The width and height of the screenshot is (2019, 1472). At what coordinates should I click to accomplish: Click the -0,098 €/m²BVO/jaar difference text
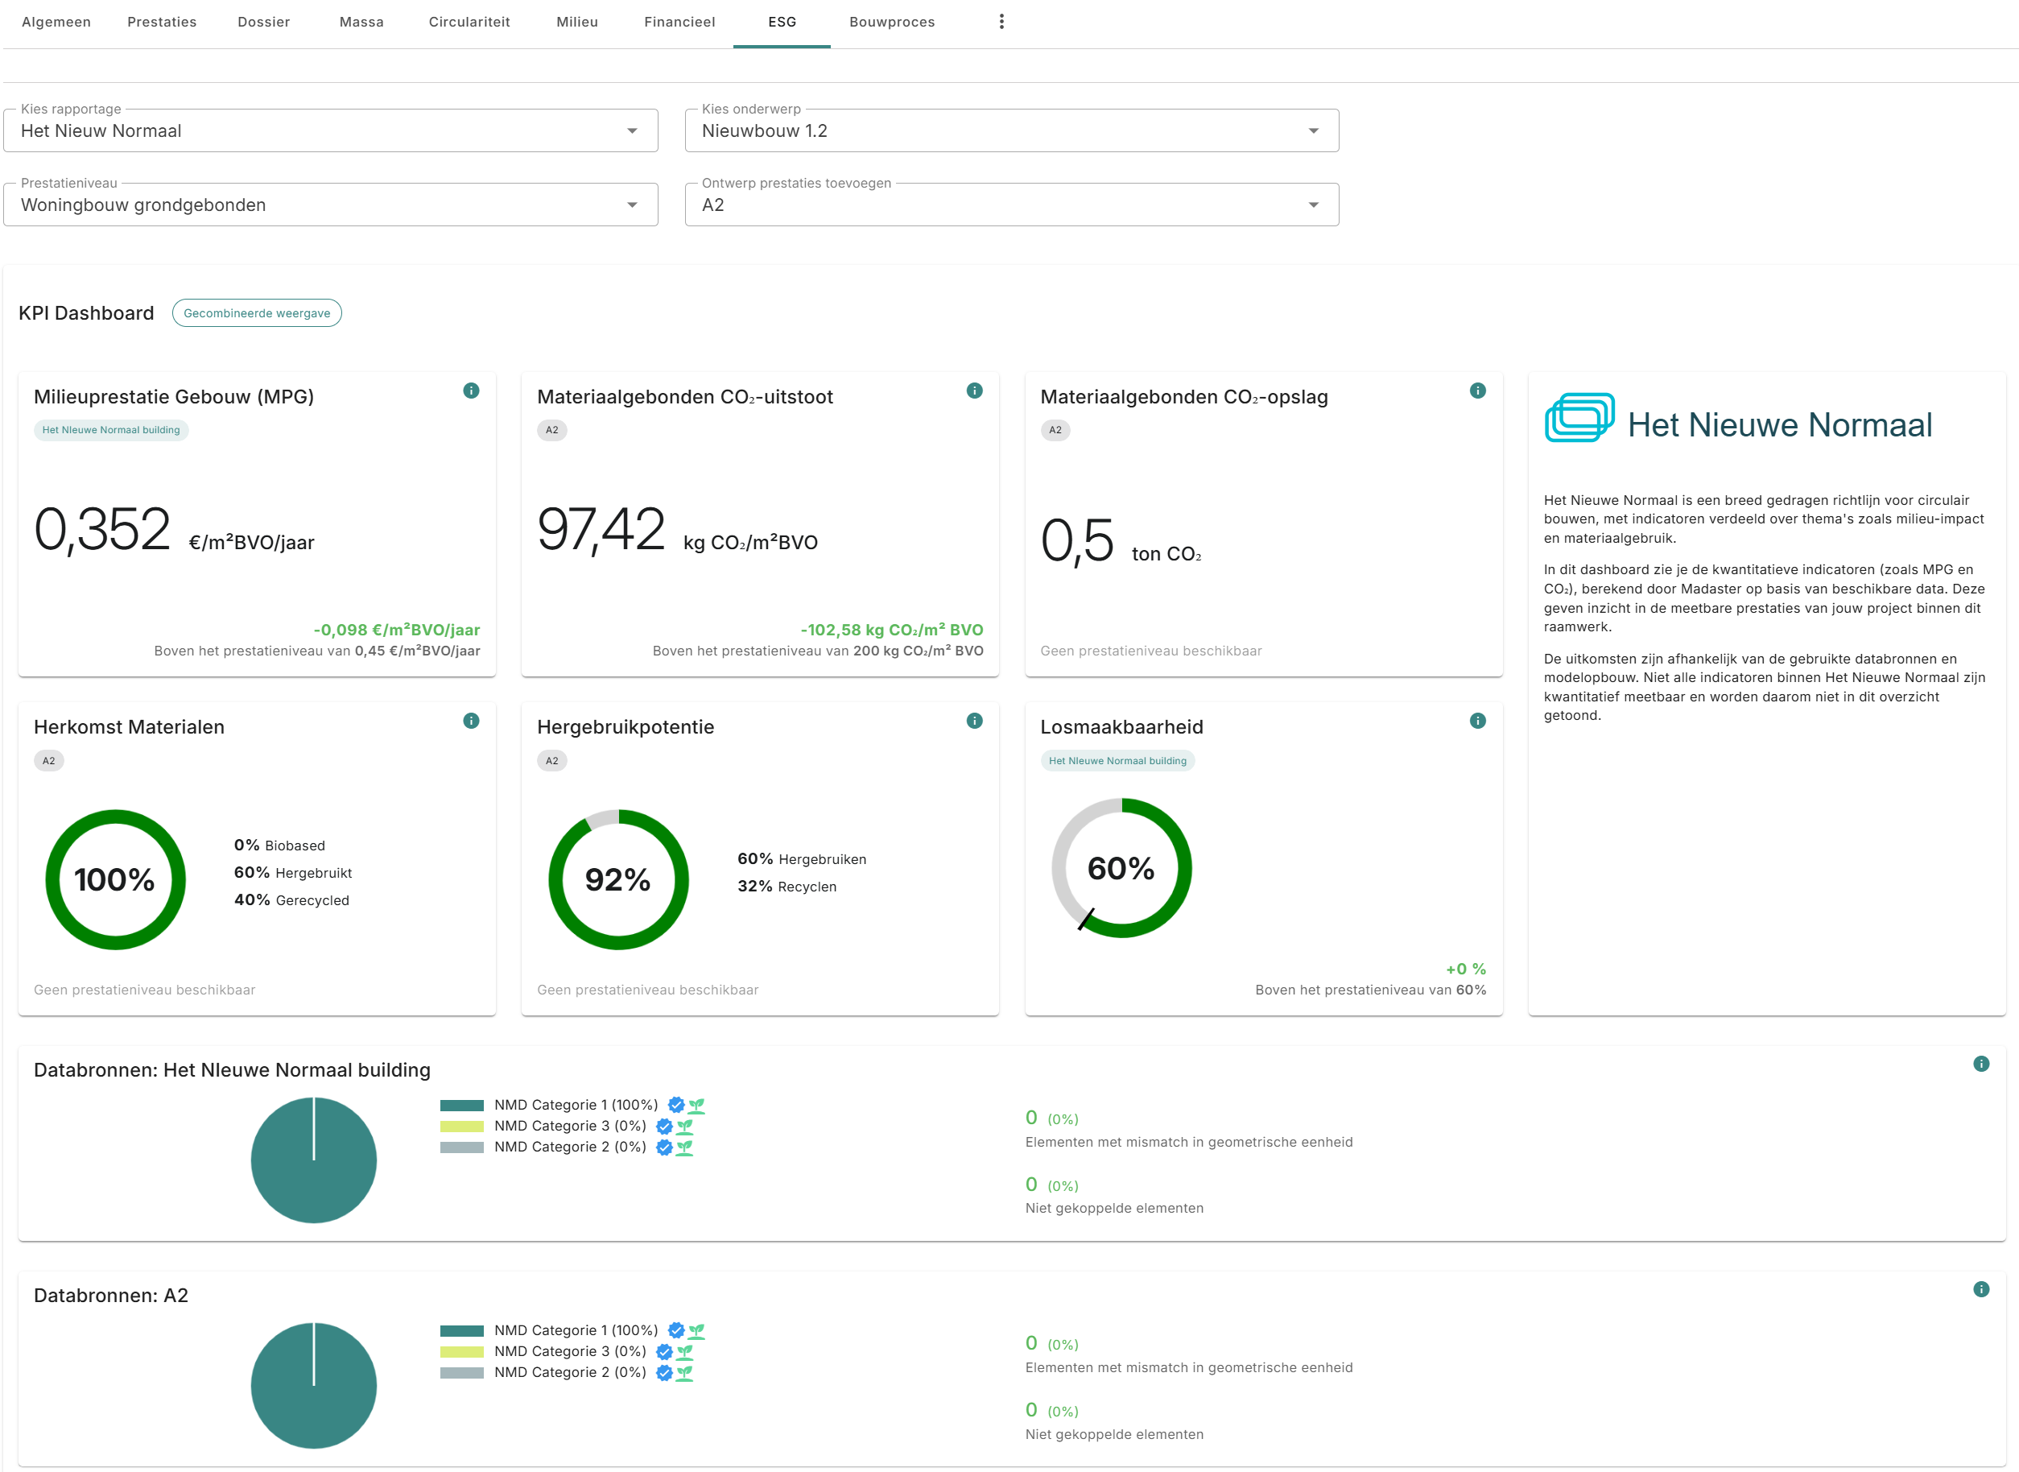point(396,630)
